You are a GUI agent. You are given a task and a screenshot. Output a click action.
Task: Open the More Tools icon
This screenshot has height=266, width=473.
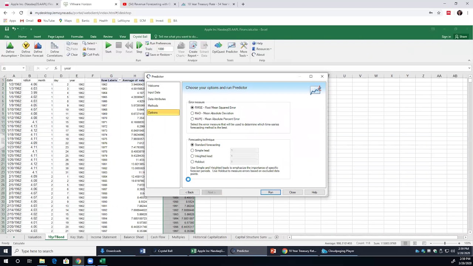[x=244, y=45]
